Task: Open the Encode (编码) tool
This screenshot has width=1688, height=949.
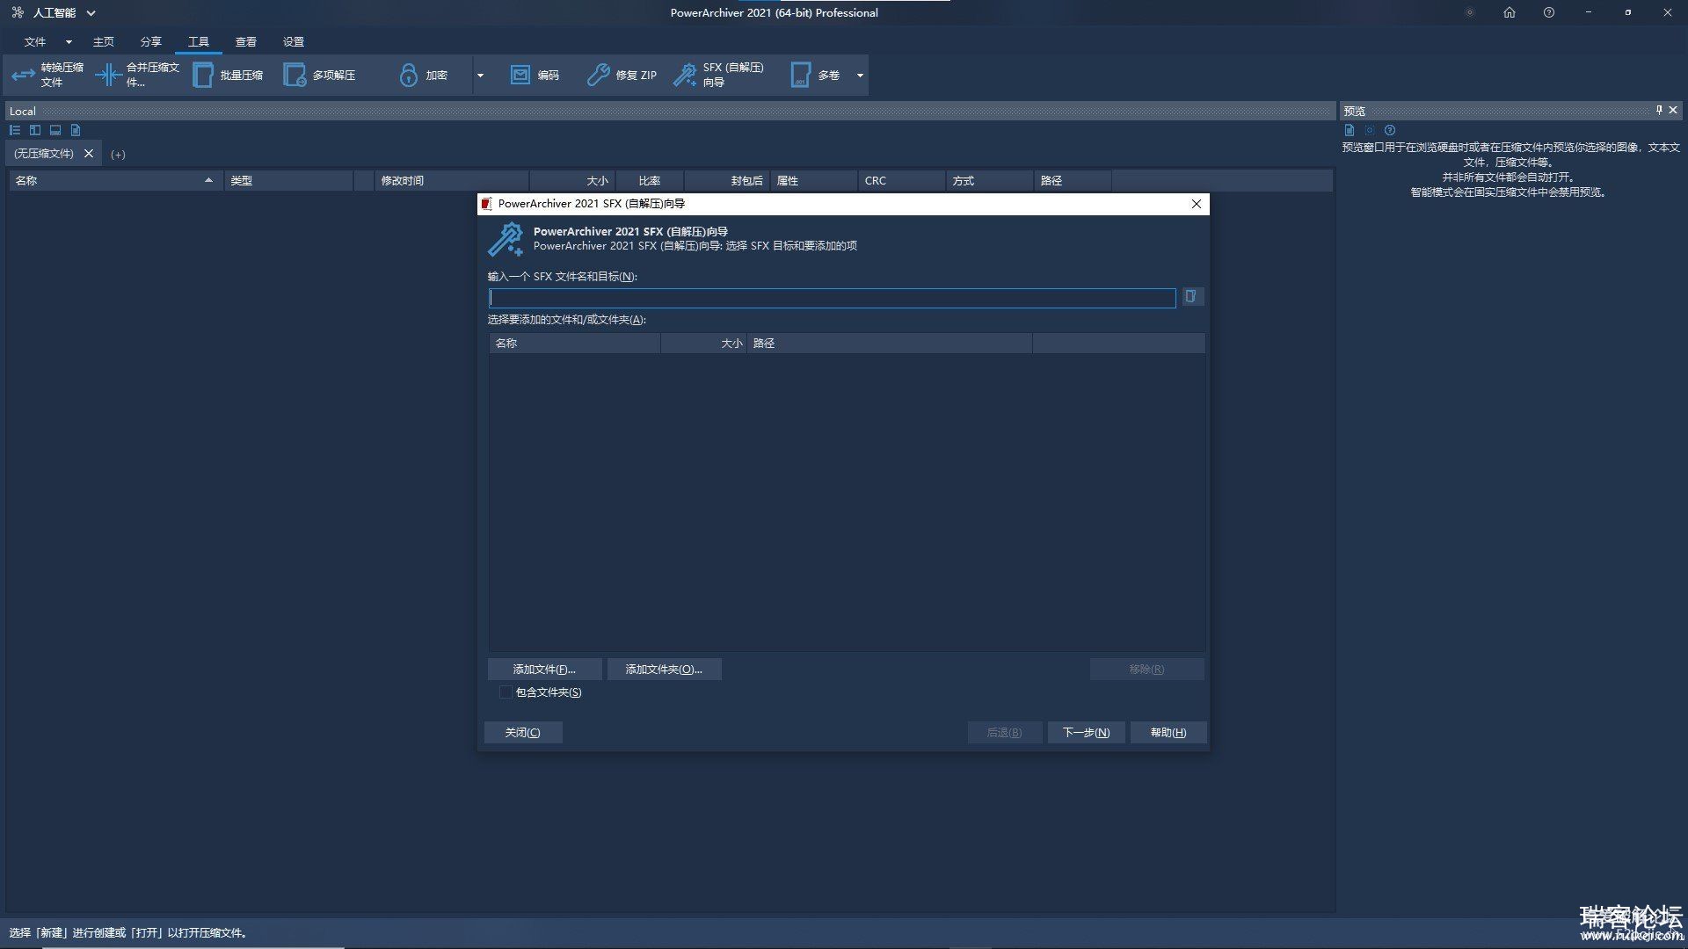Action: 520,76
